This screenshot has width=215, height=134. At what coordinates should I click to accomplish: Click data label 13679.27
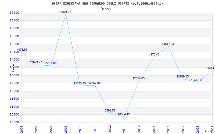point(36,62)
